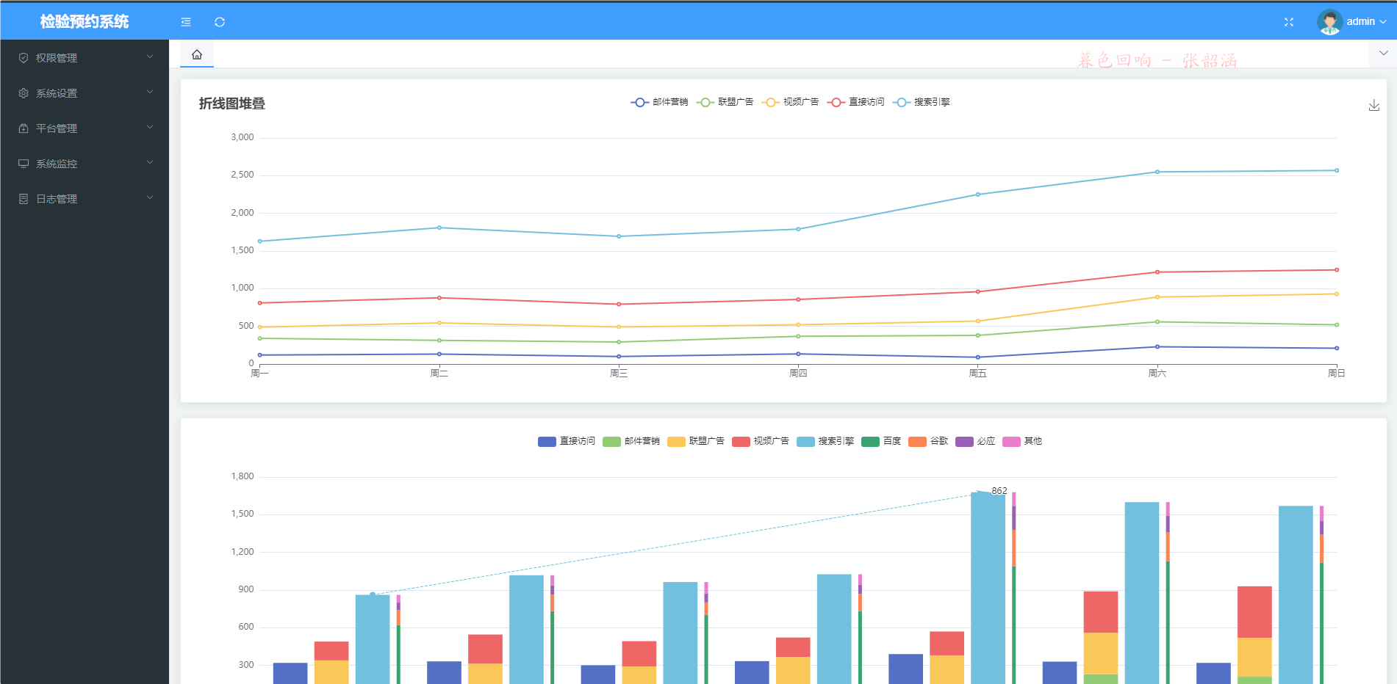Toggle fullscreen with the expand icon
This screenshot has width=1397, height=684.
pyautogui.click(x=1289, y=22)
